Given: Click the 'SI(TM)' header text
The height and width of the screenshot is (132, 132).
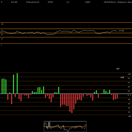Looking at the screenshot, I should tap(50, 2).
